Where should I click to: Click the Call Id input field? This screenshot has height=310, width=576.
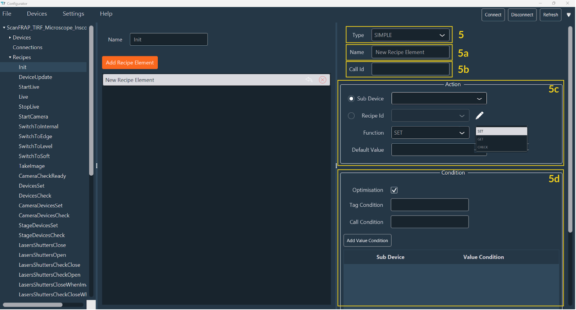[410, 69]
